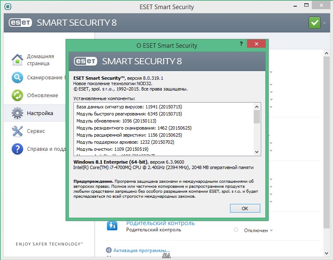Click components list scroll down arrow
This screenshot has width=333, height=260.
pos(257,152)
